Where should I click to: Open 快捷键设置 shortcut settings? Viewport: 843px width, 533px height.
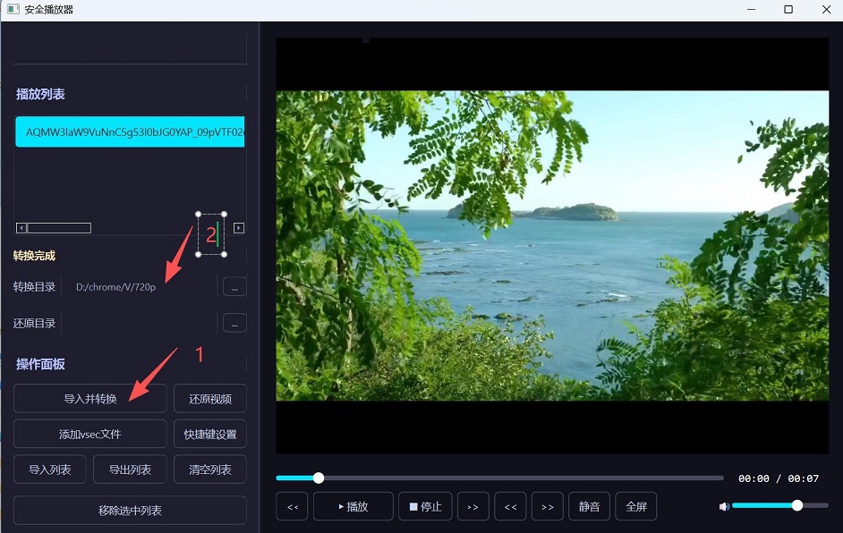[209, 434]
